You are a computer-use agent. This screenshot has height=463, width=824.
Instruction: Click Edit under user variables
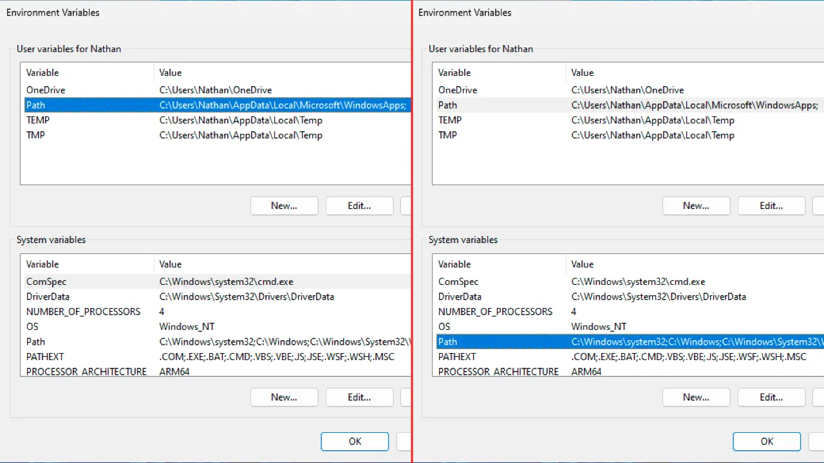(x=359, y=206)
